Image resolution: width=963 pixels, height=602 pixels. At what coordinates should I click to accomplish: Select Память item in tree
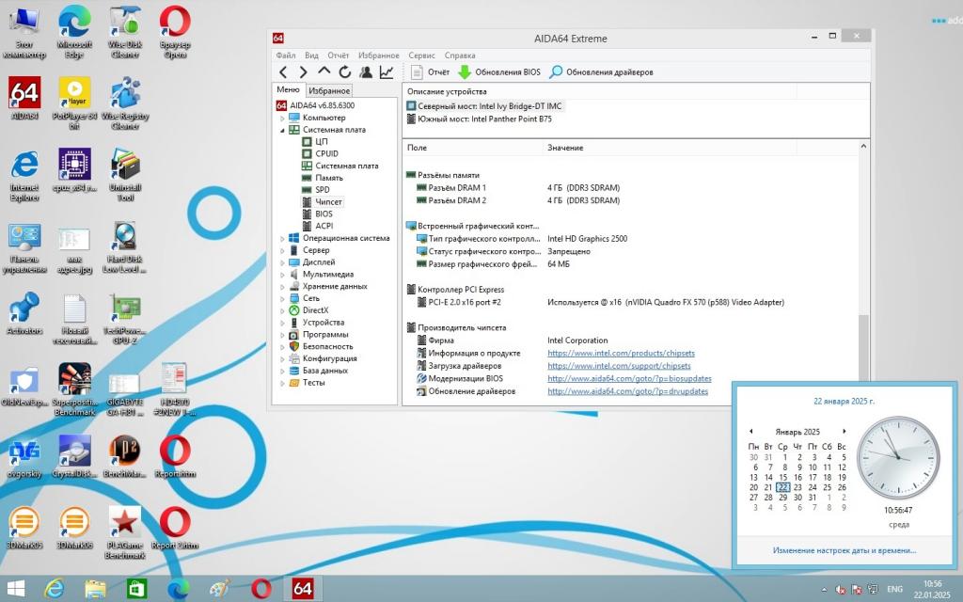(x=323, y=178)
